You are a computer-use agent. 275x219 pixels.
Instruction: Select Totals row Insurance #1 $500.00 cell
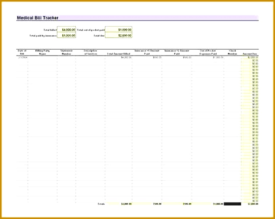[147, 204]
